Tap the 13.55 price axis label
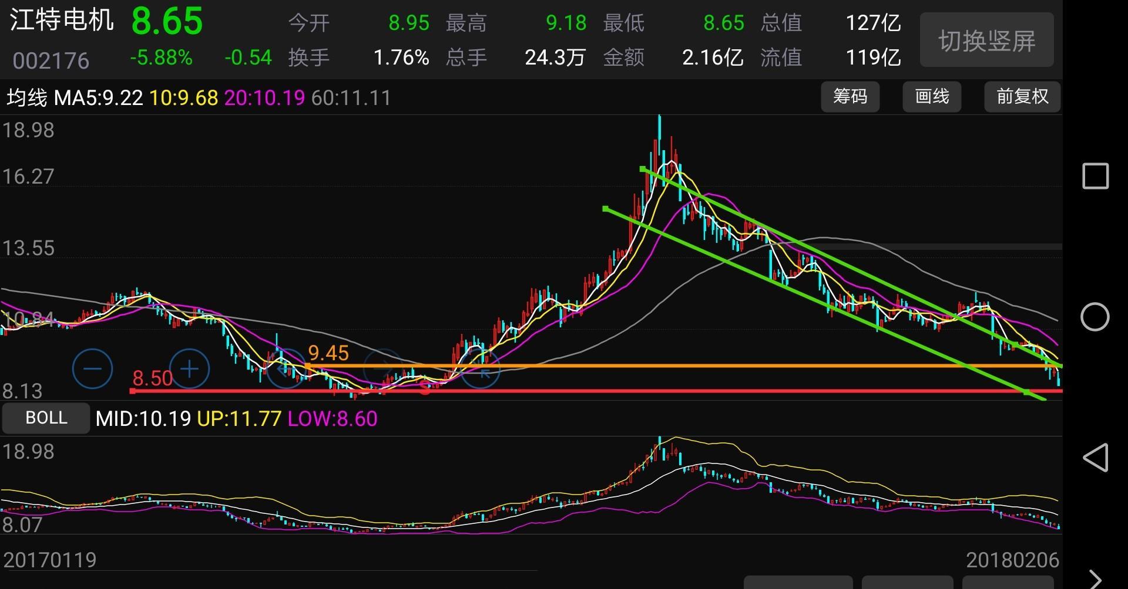The height and width of the screenshot is (589, 1128). coord(28,248)
